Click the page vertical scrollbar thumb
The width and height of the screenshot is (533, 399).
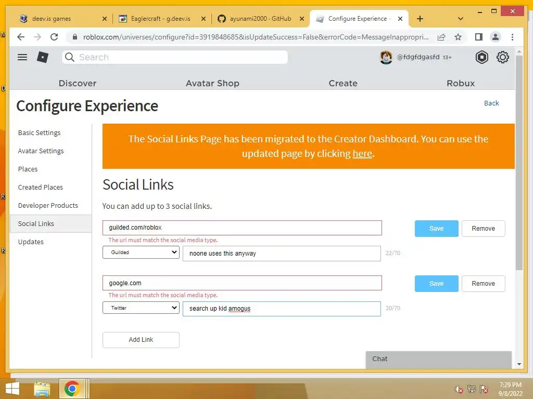(519, 163)
